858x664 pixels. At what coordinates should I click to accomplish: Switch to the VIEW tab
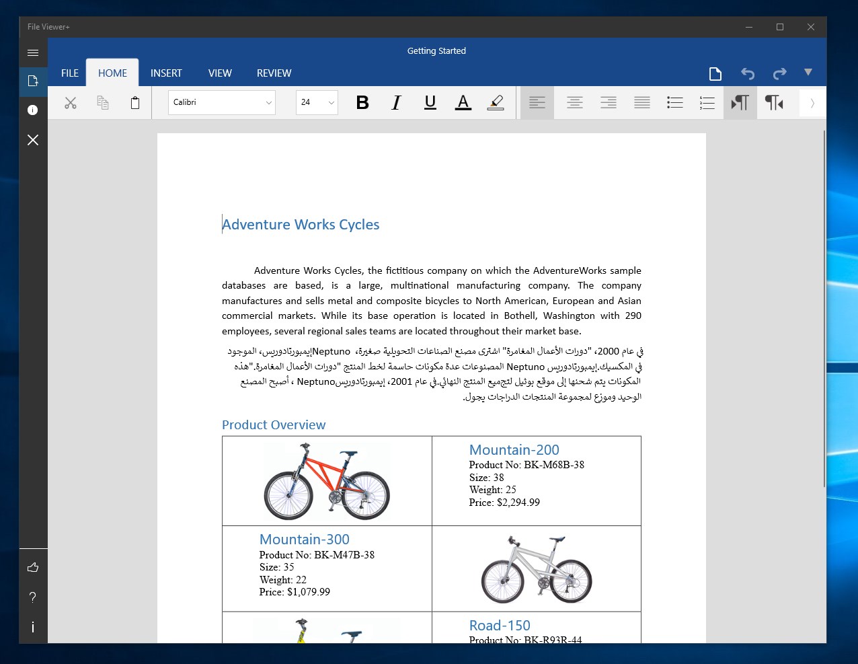click(x=220, y=73)
